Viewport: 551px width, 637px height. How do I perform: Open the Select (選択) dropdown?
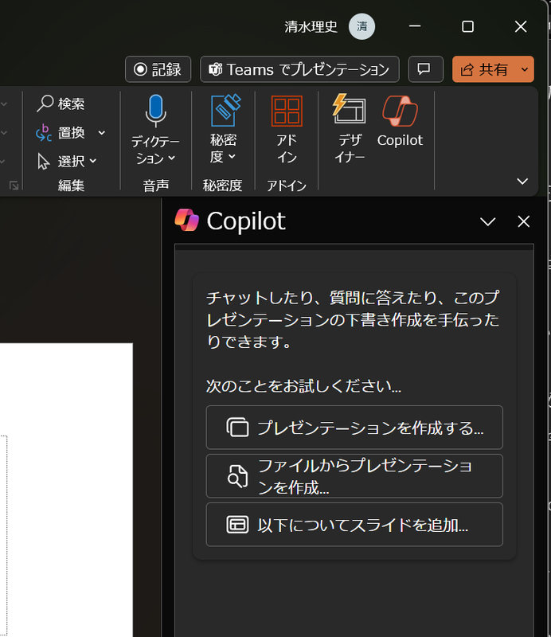pyautogui.click(x=67, y=162)
